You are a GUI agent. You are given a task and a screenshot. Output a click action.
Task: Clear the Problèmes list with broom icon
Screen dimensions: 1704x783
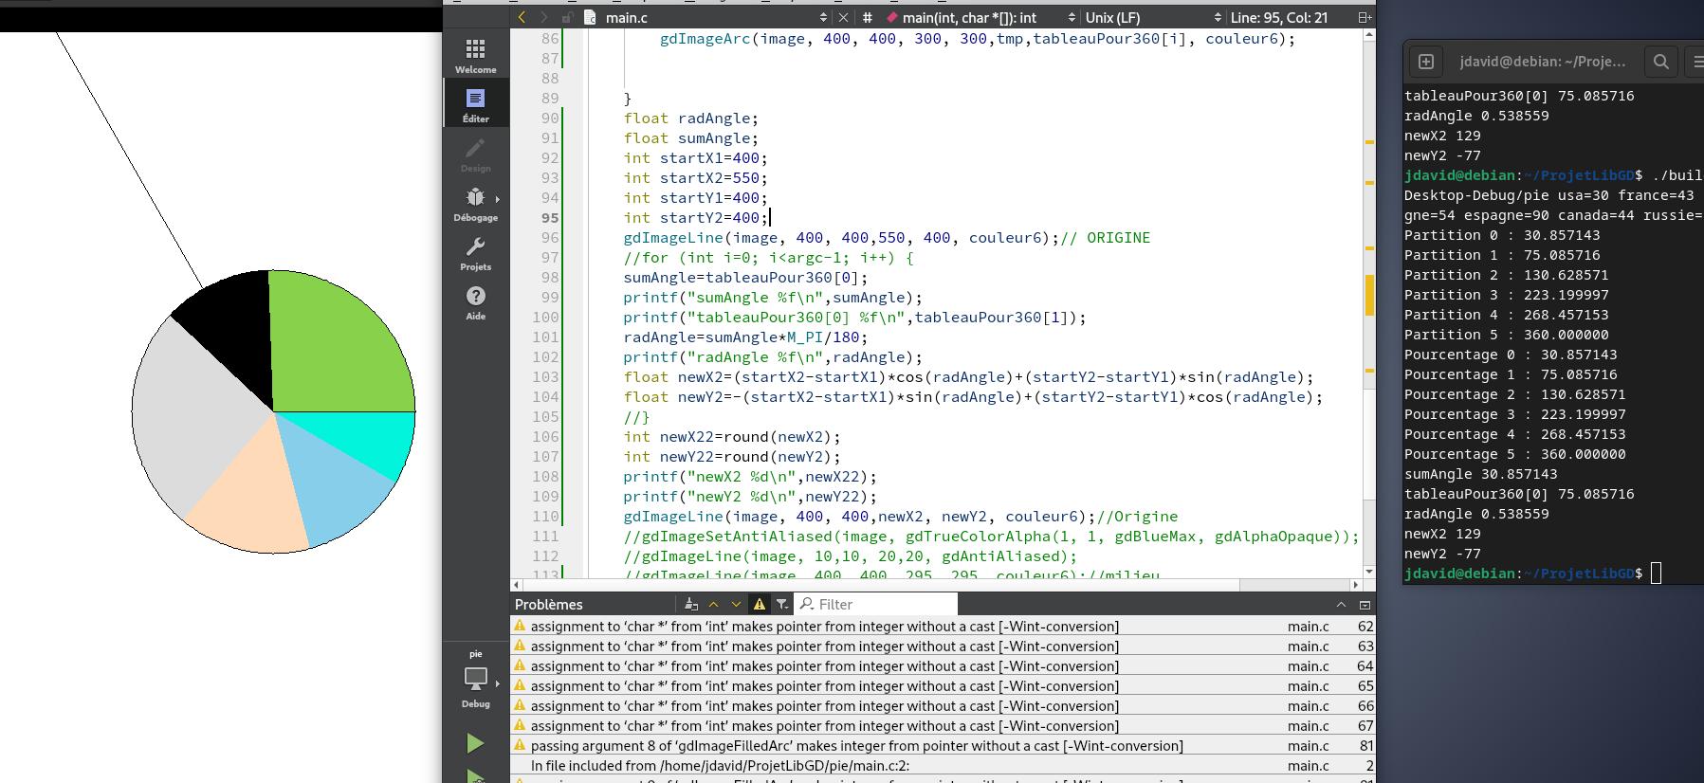coord(691,604)
